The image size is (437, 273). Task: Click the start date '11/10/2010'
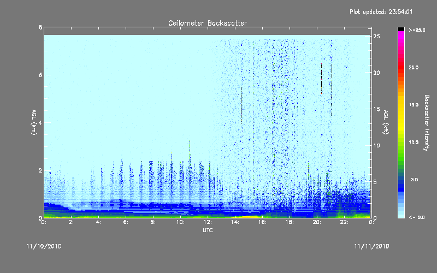44,246
